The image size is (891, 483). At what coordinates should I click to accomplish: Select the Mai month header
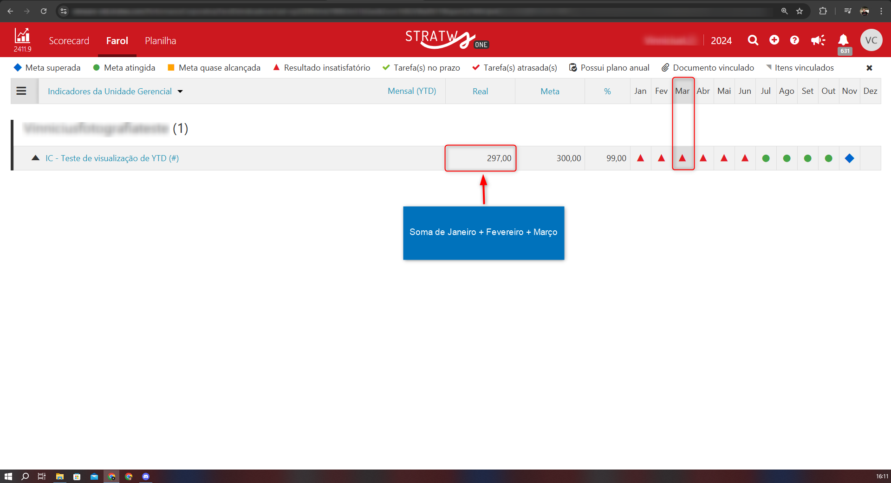724,91
